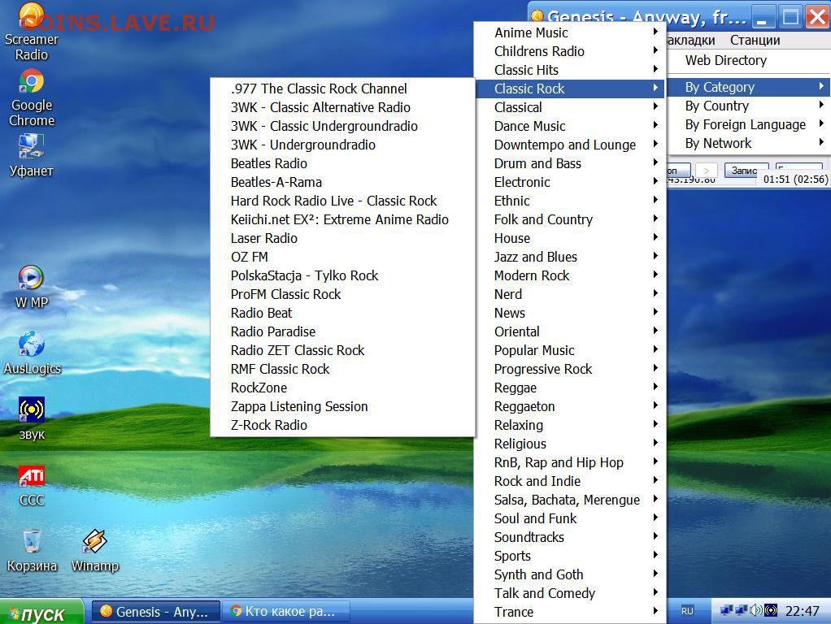Image resolution: width=831 pixels, height=624 pixels.
Task: Play Radio Beat station
Action: [342, 313]
